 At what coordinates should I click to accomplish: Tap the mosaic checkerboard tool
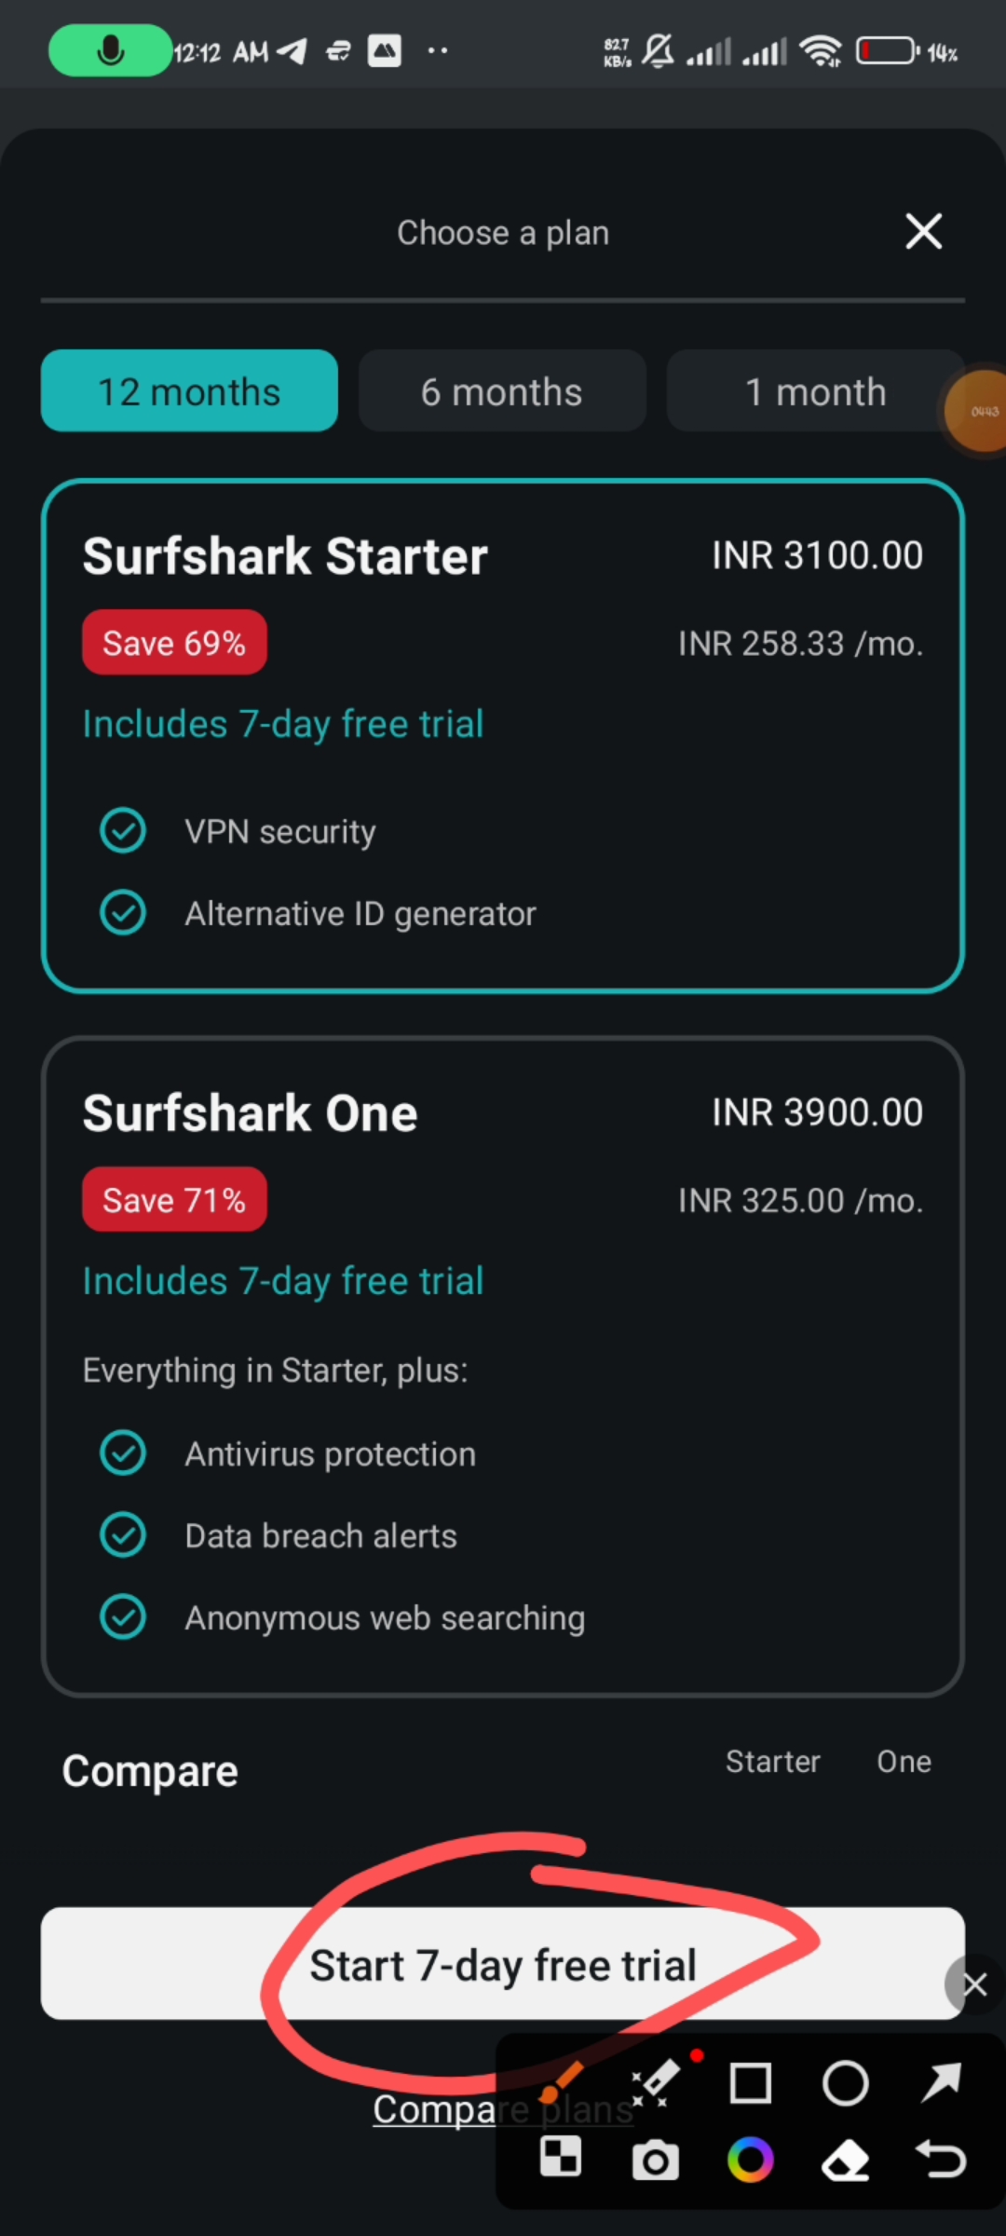[x=561, y=2158]
